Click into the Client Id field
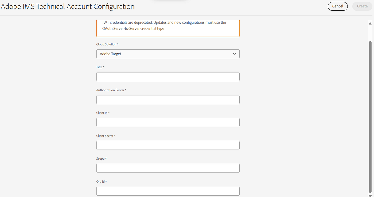 168,122
